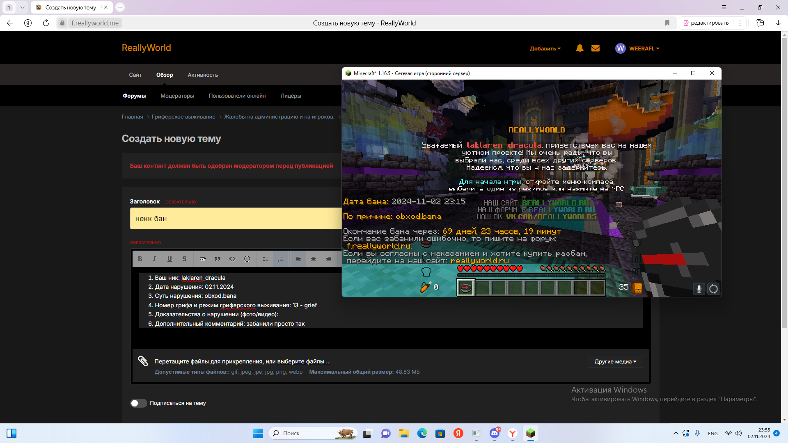Expand the 'Другие медиа' dropdown

615,361
